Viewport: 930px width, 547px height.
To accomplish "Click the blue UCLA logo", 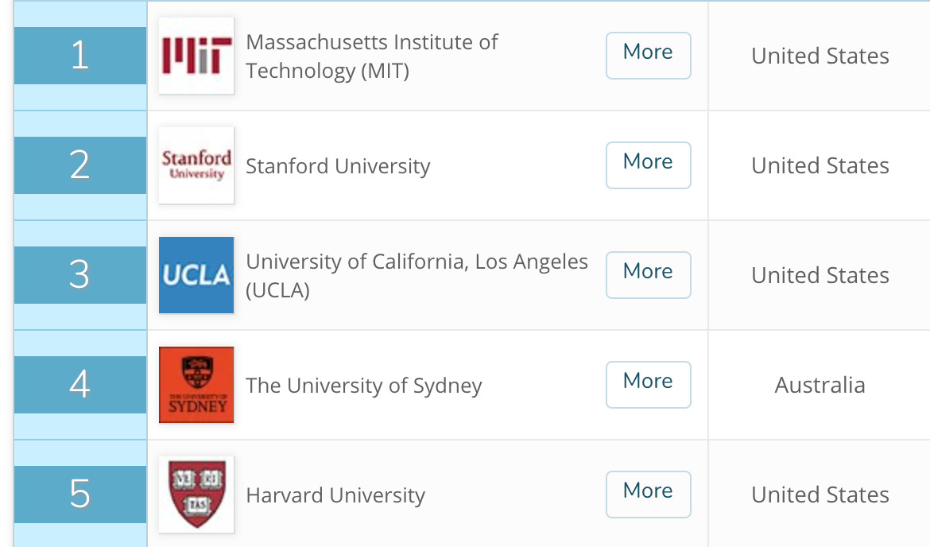I will [196, 275].
